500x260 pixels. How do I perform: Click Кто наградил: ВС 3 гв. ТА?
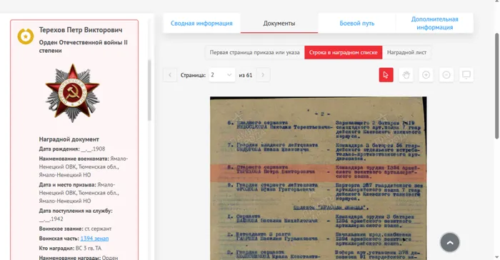[70, 248]
